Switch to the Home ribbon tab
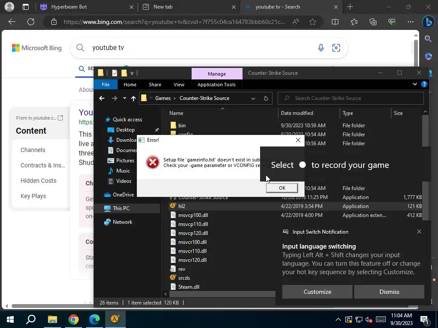This screenshot has height=328, width=438. 130,85
